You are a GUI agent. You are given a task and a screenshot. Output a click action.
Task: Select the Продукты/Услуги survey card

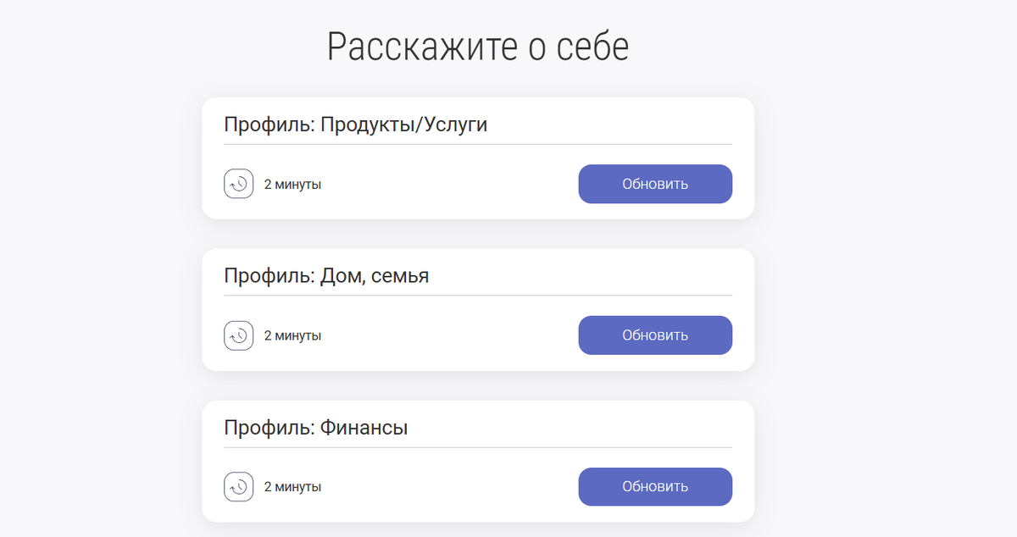coord(477,158)
